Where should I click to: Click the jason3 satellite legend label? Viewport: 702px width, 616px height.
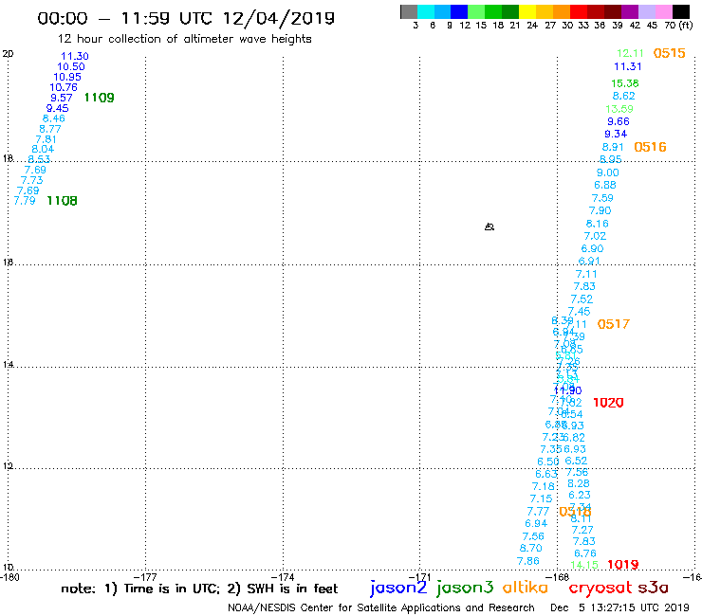(465, 588)
